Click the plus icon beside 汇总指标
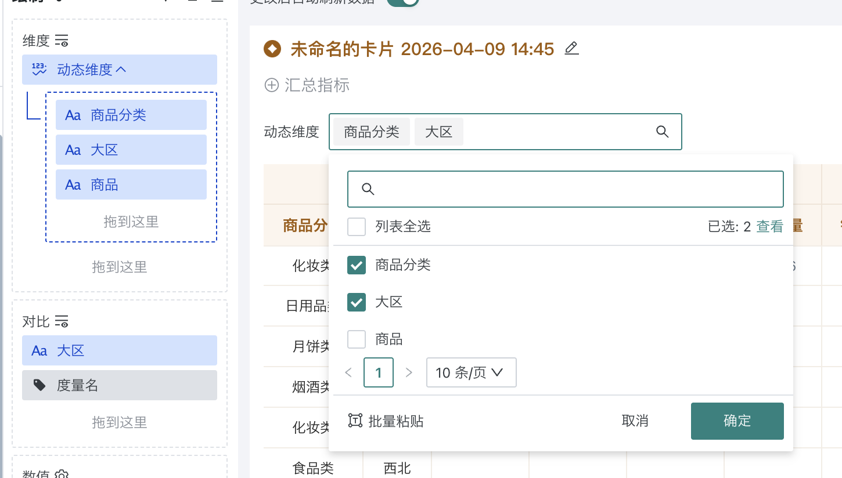The image size is (842, 478). point(271,85)
